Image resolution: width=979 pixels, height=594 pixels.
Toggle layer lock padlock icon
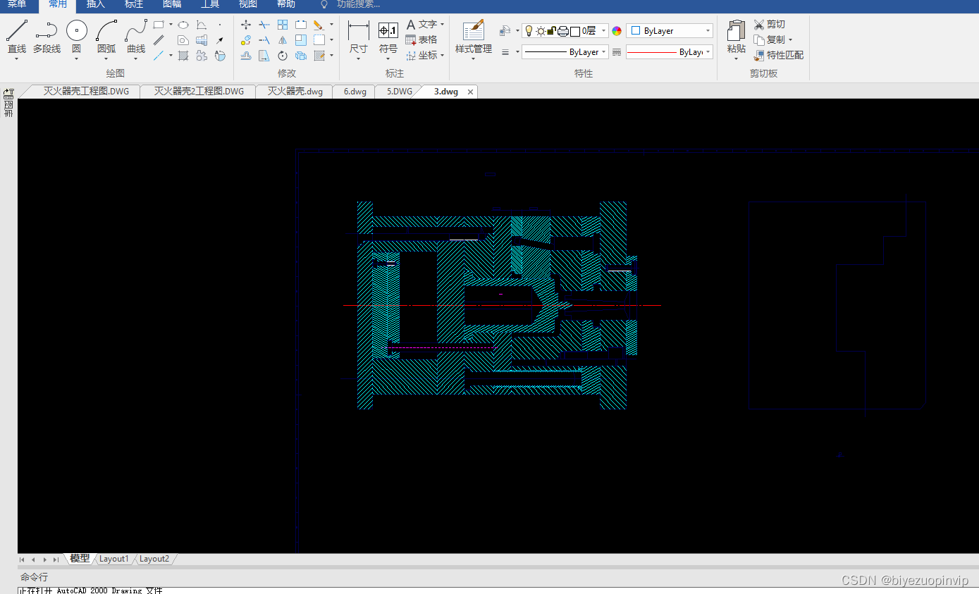552,31
